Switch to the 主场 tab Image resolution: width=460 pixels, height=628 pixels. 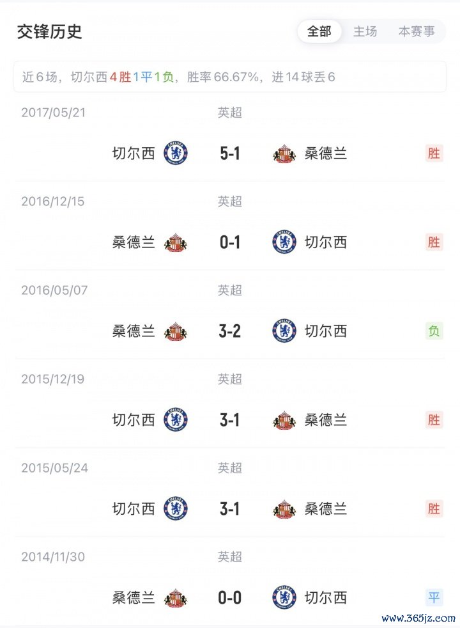point(365,31)
